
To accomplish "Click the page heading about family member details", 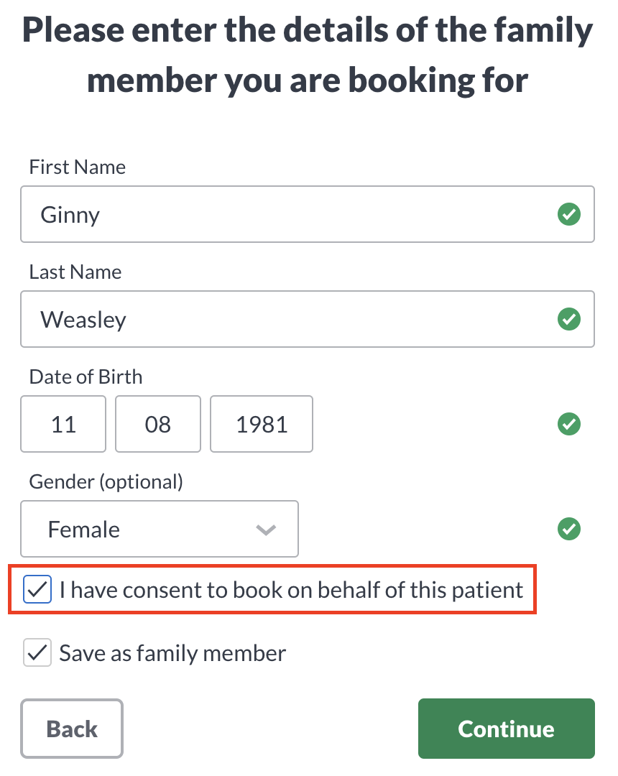I will click(x=308, y=56).
